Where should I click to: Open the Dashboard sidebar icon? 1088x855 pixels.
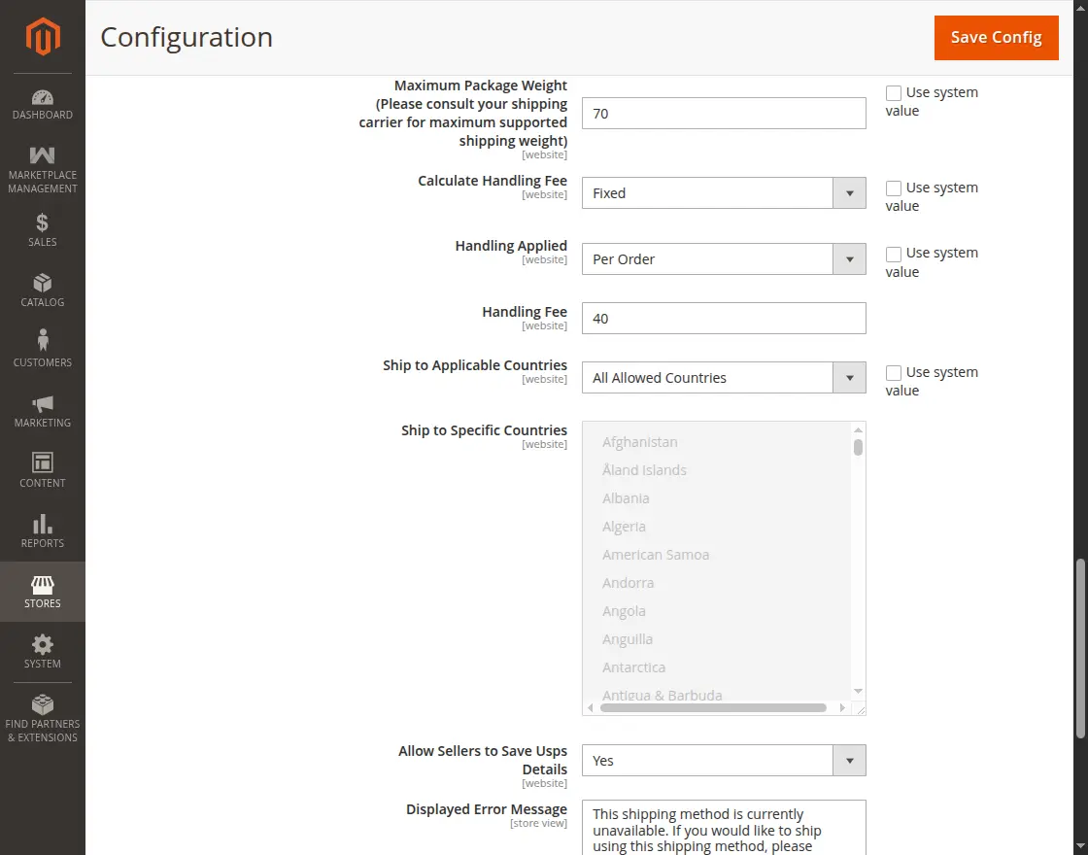point(42,98)
